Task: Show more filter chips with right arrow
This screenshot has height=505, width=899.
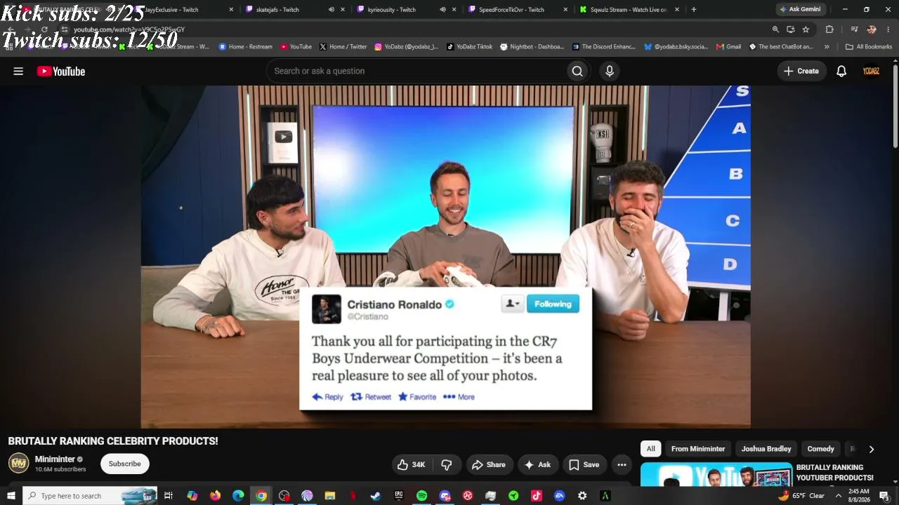Action: [872, 449]
